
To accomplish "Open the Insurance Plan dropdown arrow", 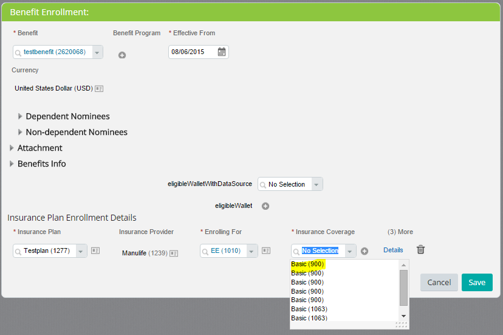I will pos(81,251).
